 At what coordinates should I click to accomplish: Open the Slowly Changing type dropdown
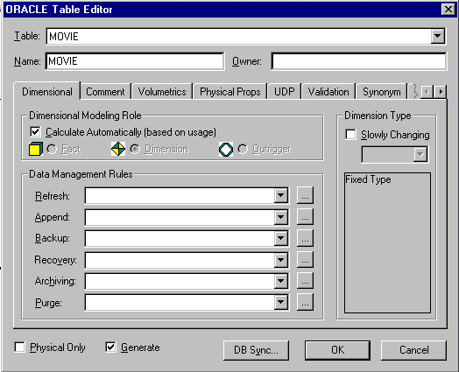click(x=420, y=154)
